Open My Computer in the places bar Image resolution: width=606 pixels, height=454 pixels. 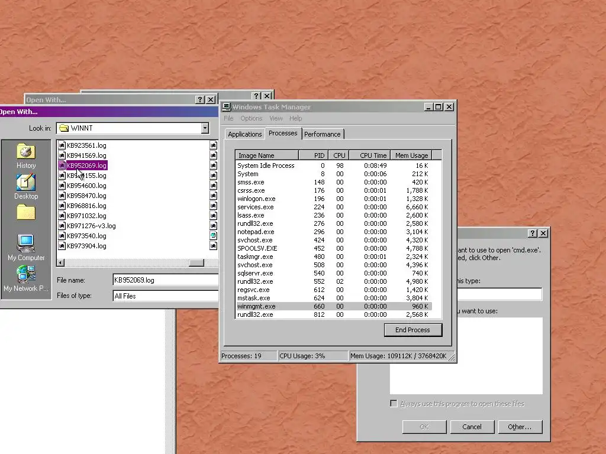coord(26,248)
